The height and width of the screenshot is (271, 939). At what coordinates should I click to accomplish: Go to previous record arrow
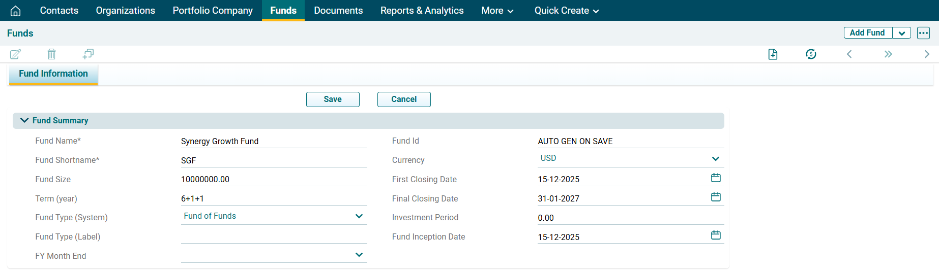[x=849, y=54]
